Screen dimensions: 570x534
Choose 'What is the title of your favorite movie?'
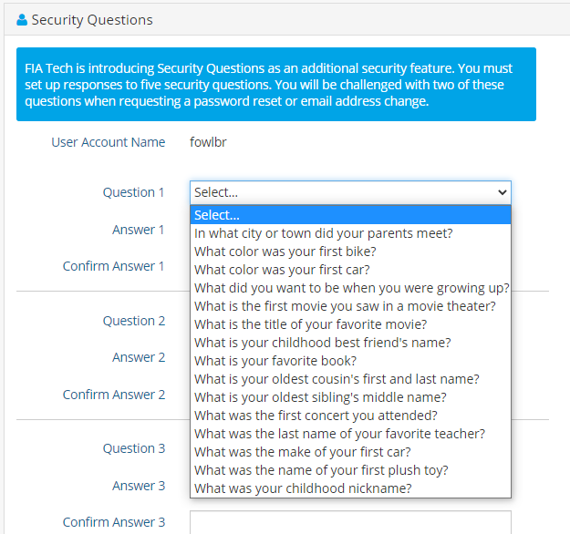(x=350, y=324)
